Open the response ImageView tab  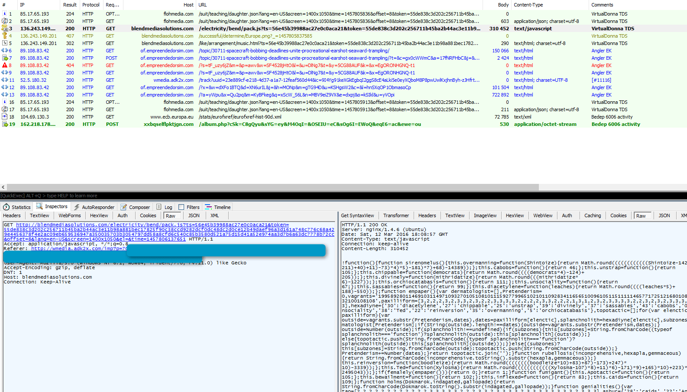pos(485,215)
